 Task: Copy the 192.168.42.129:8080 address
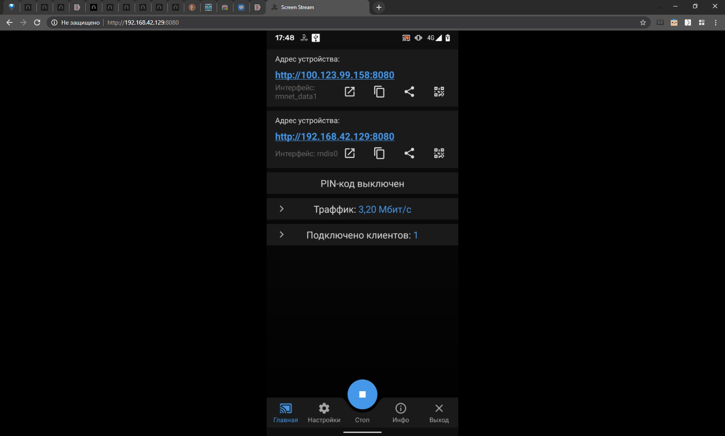point(379,153)
